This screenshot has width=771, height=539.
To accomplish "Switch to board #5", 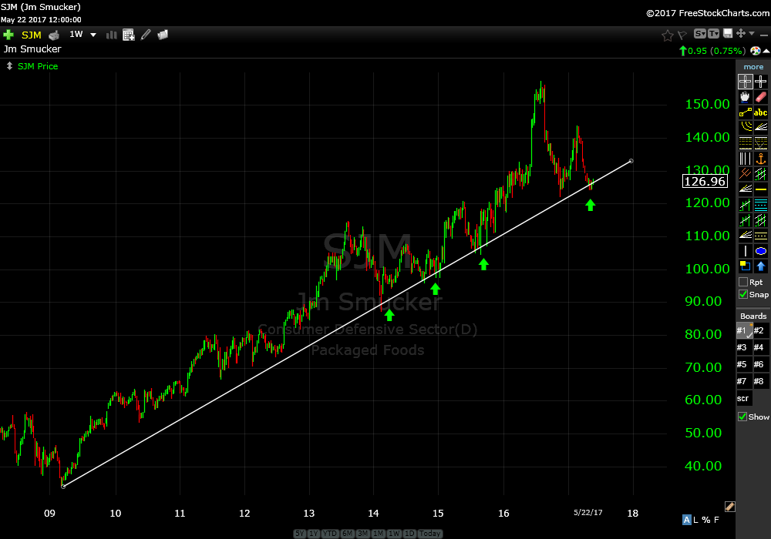I will point(742,364).
